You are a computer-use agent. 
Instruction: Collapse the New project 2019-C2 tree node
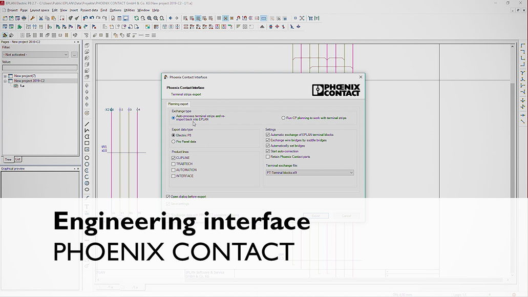point(5,81)
